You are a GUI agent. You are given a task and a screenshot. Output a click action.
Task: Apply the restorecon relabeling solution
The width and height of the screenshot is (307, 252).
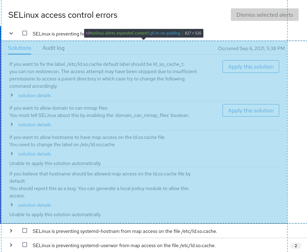[251, 66]
